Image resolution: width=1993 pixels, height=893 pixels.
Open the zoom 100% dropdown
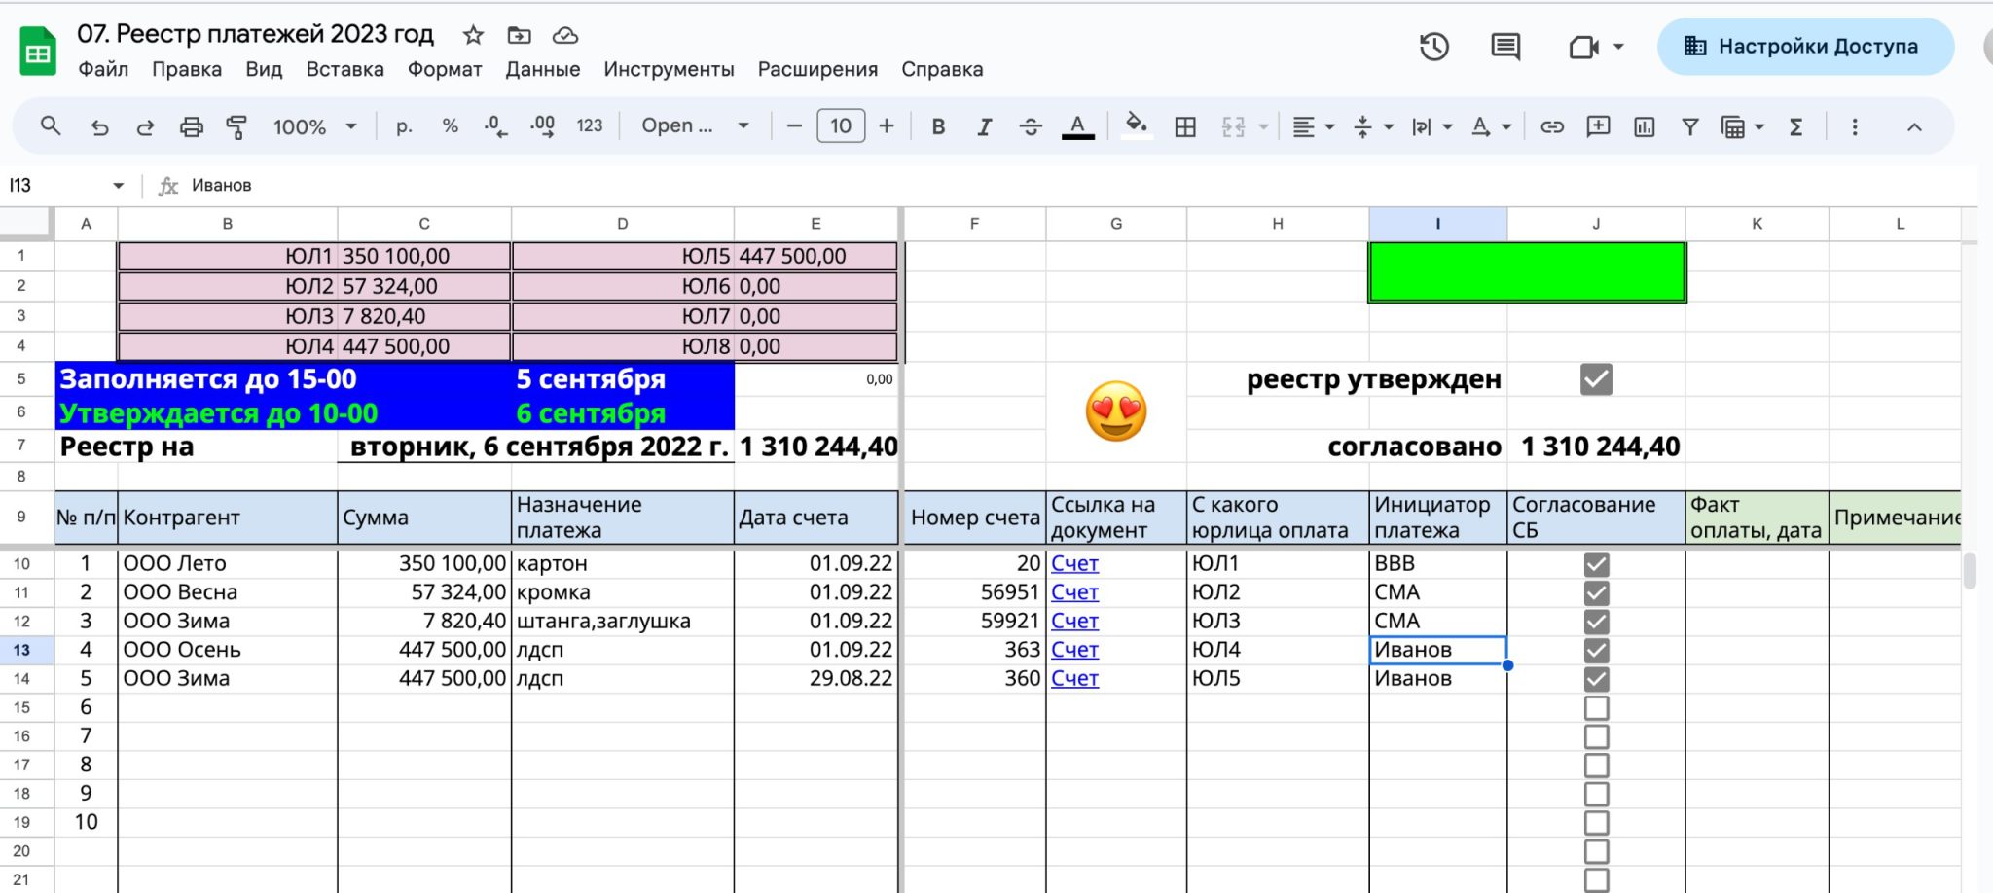[x=314, y=126]
